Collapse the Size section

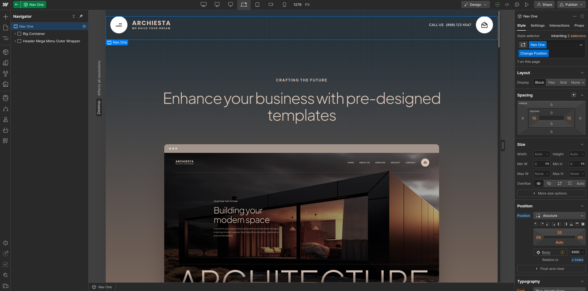(x=582, y=145)
